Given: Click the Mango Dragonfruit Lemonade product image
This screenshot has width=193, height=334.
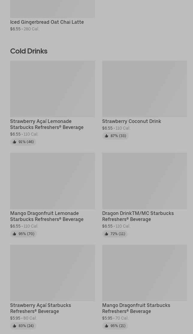Looking at the screenshot, I should tap(52, 181).
